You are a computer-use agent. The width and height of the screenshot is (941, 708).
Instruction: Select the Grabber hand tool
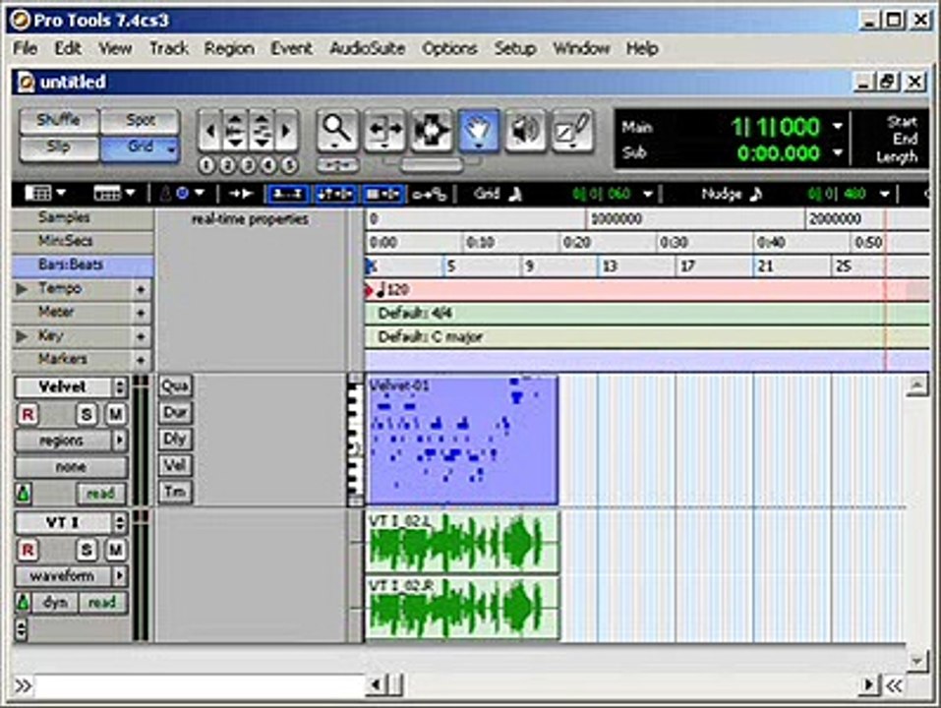[478, 130]
